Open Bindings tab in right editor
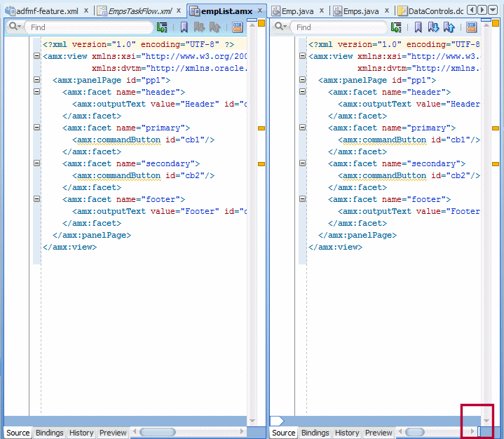This screenshot has width=504, height=439. (315, 433)
